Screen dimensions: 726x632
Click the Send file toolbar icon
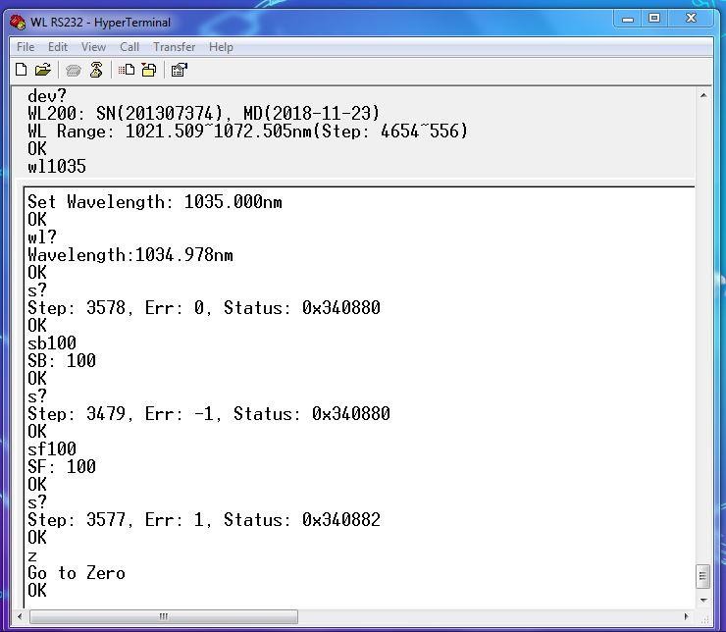click(127, 70)
